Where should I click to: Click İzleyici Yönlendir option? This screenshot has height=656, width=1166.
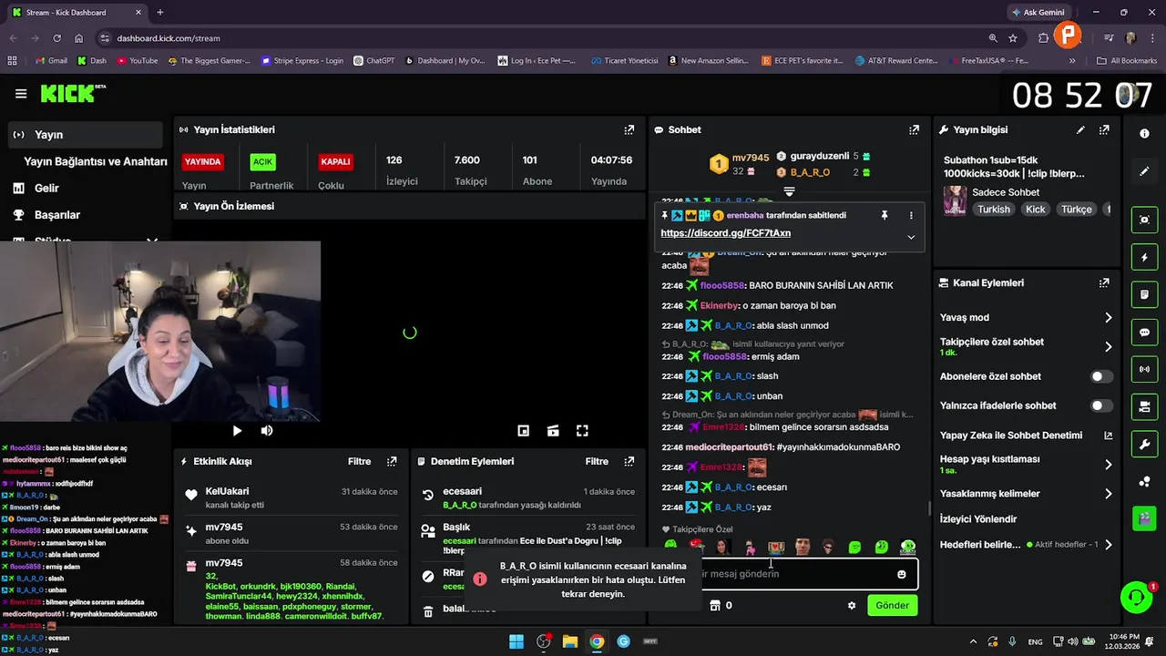click(978, 519)
